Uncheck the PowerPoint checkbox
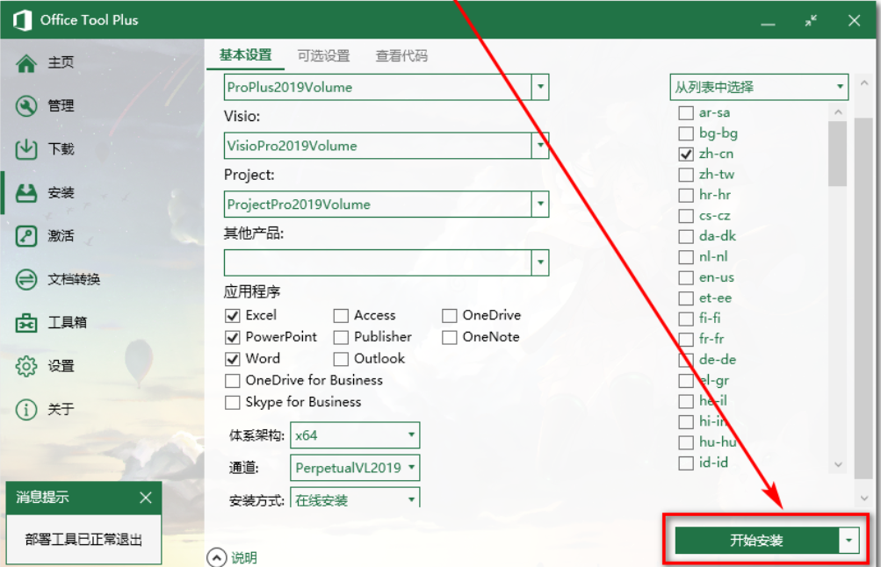 (232, 337)
